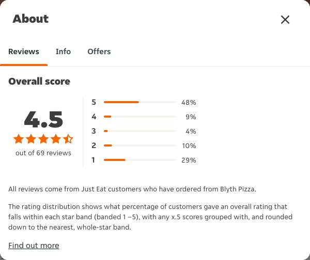Click the 4-star rating bar
Image resolution: width=310 pixels, height=260 pixels.
(139, 117)
